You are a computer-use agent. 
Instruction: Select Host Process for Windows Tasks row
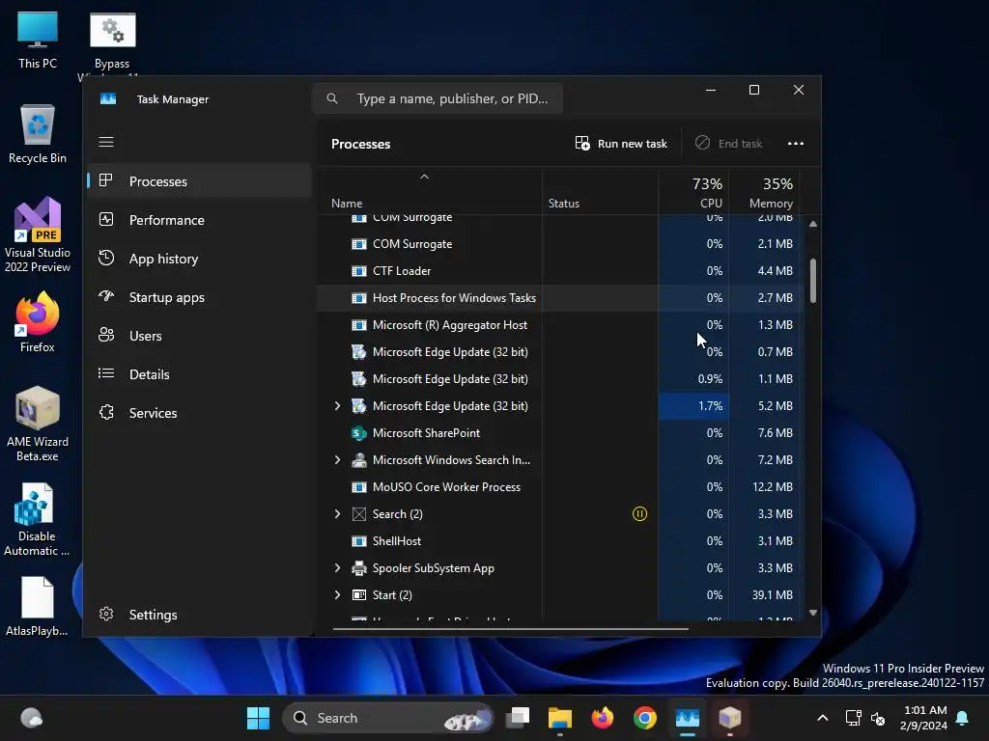[559, 298]
